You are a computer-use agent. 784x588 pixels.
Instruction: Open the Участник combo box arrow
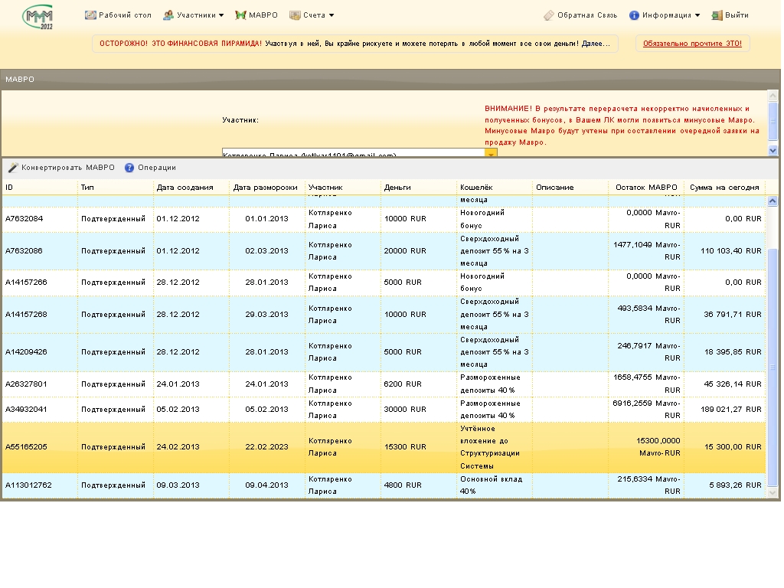point(491,153)
